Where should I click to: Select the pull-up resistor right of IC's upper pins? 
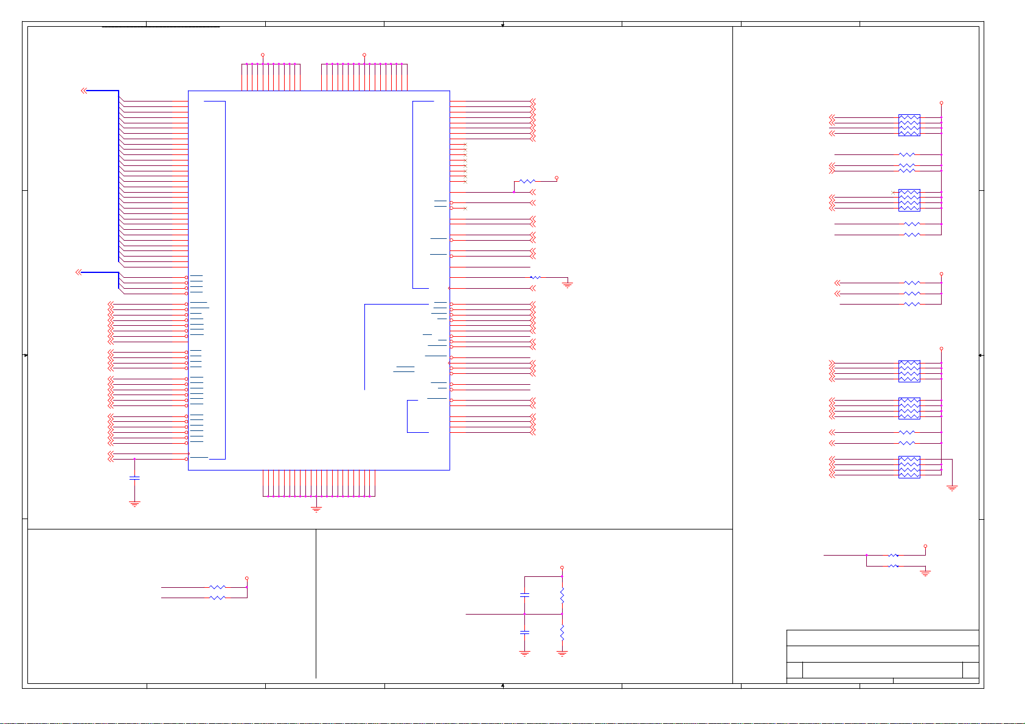coord(527,181)
